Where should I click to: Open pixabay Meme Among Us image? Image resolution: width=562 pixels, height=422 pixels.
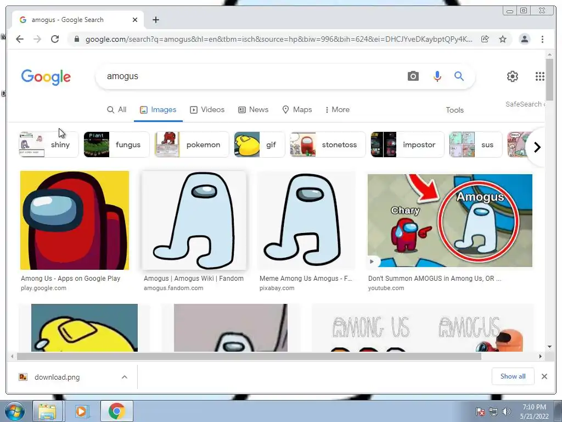[306, 220]
